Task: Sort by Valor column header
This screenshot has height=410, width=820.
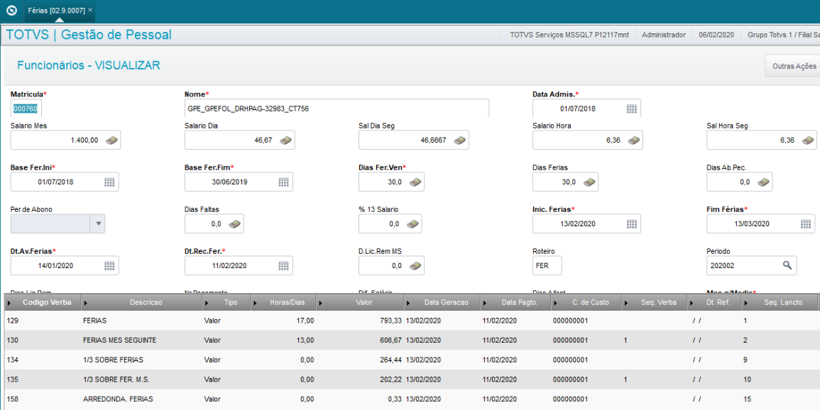Action: coord(360,302)
